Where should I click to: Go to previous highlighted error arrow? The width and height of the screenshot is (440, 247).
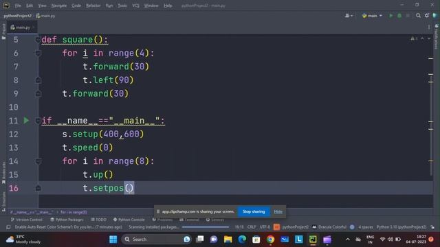coord(422,38)
